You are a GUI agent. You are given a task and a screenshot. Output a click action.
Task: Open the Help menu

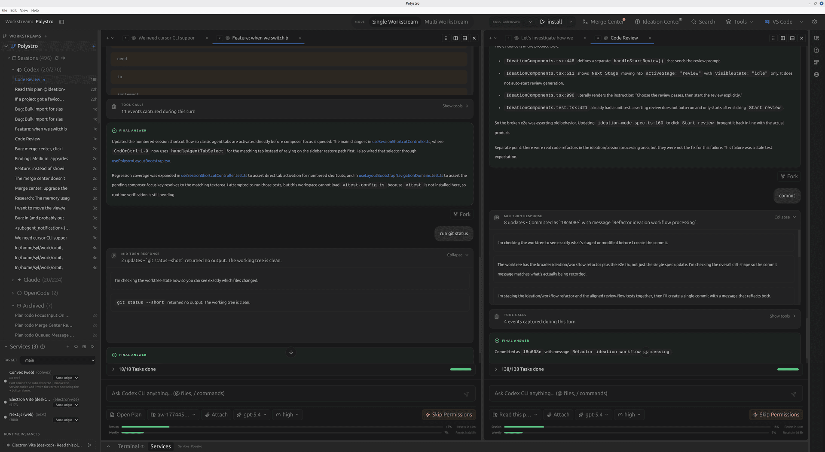35,10
